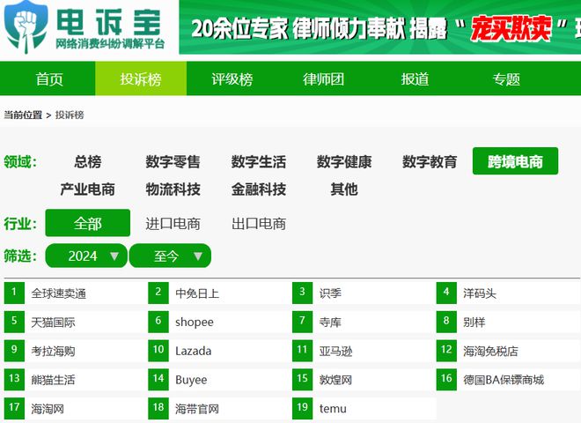Pick the 金融科技 domain filter
The width and height of the screenshot is (581, 423).
[259, 189]
